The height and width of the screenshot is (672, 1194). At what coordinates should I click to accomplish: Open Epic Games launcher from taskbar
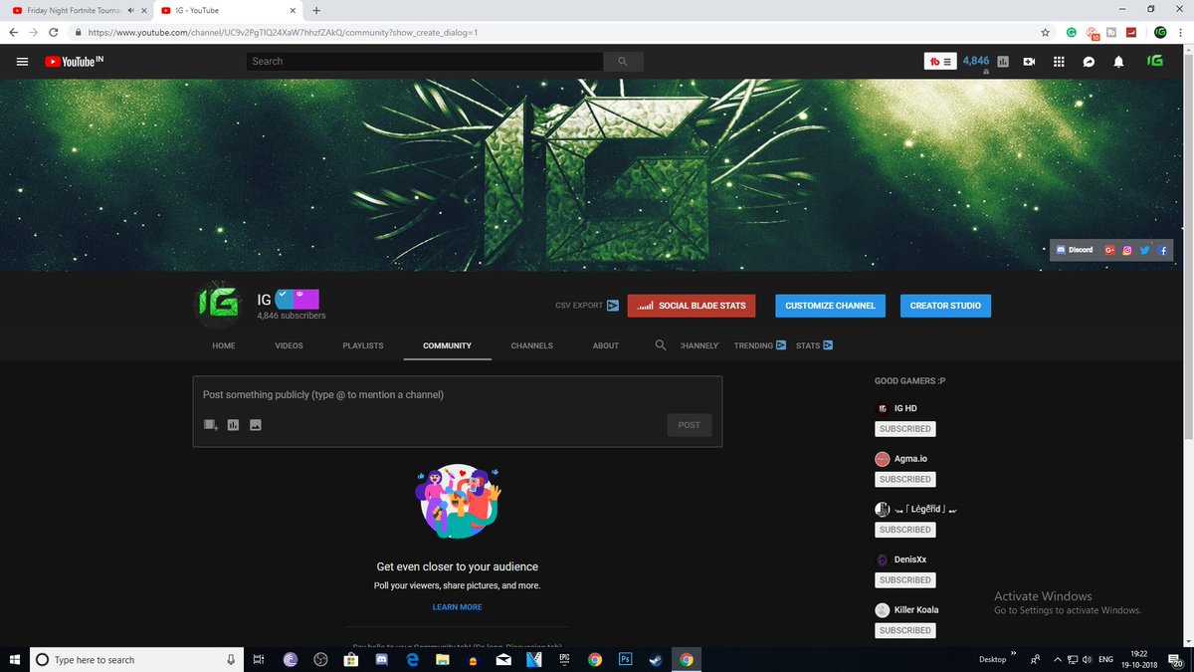(563, 659)
